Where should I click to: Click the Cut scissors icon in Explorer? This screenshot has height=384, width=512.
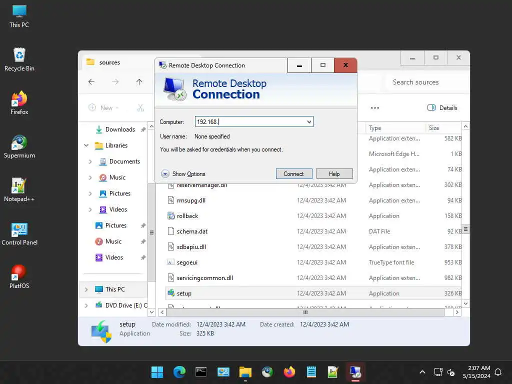click(x=140, y=108)
